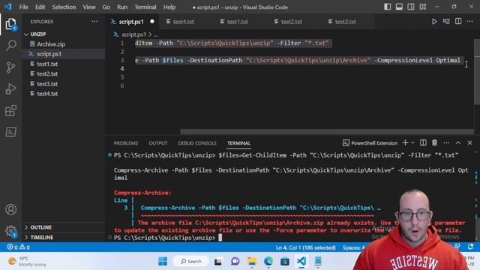The width and height of the screenshot is (480, 270).
Task: Click the errors and warnings status item
Action: click(x=18, y=247)
